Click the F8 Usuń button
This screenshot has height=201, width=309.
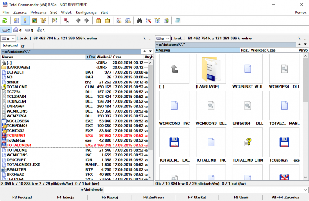(241, 197)
